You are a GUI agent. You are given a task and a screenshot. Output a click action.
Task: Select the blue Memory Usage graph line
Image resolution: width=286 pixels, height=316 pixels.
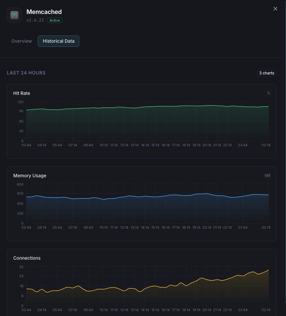pos(151,195)
